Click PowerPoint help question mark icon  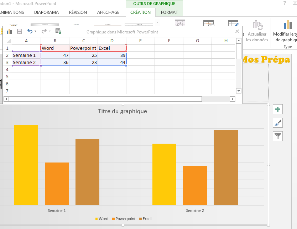coord(285,3)
